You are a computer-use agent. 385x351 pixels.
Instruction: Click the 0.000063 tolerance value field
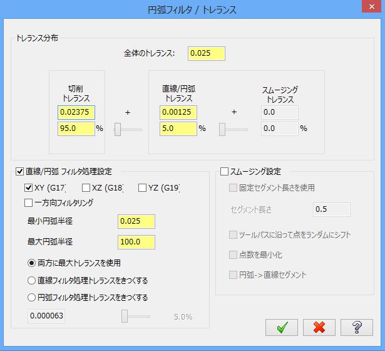click(46, 316)
